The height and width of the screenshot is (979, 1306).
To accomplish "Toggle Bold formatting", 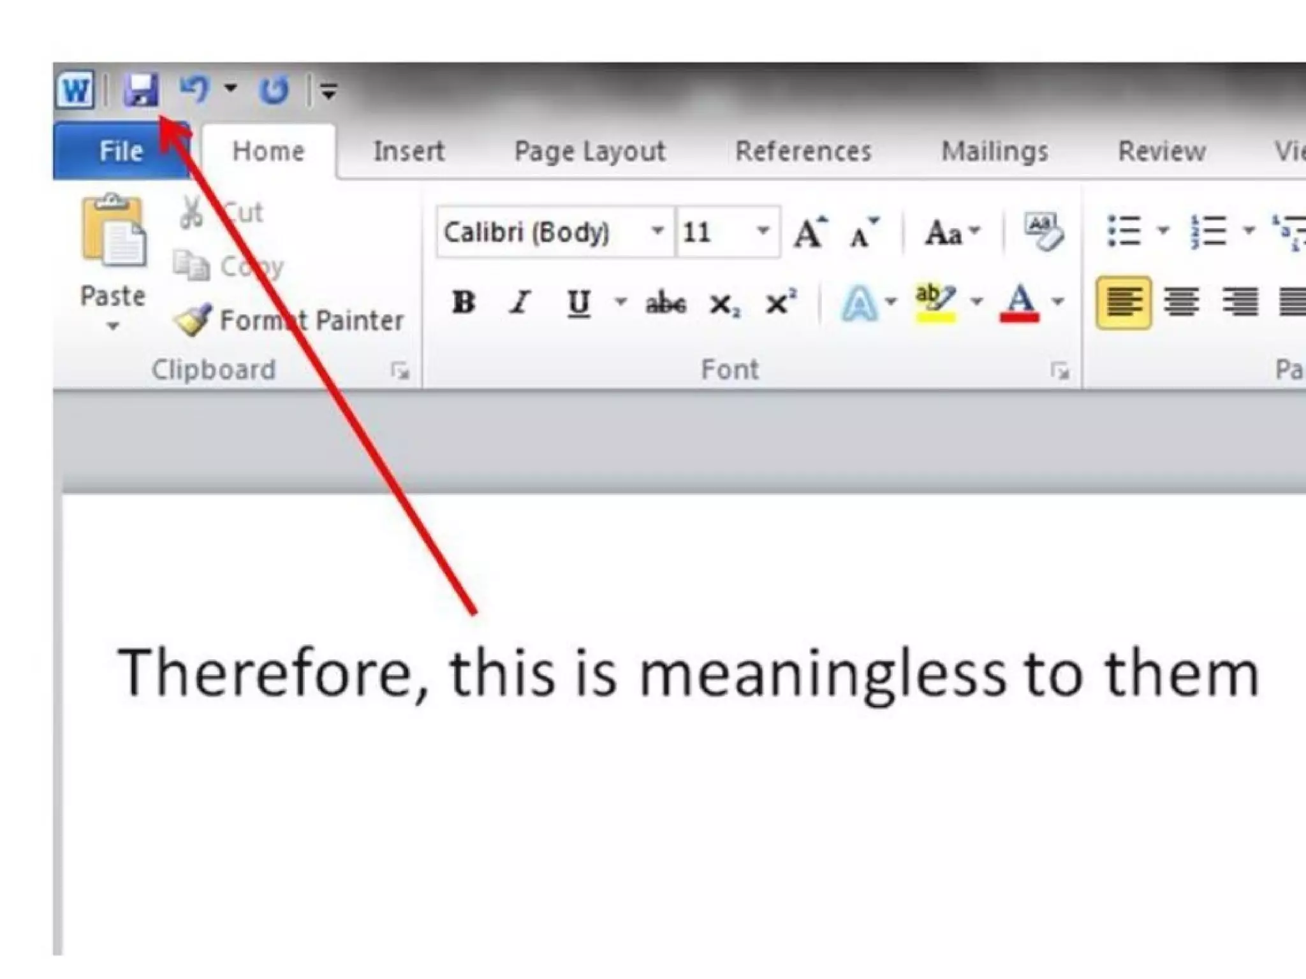I will click(464, 302).
